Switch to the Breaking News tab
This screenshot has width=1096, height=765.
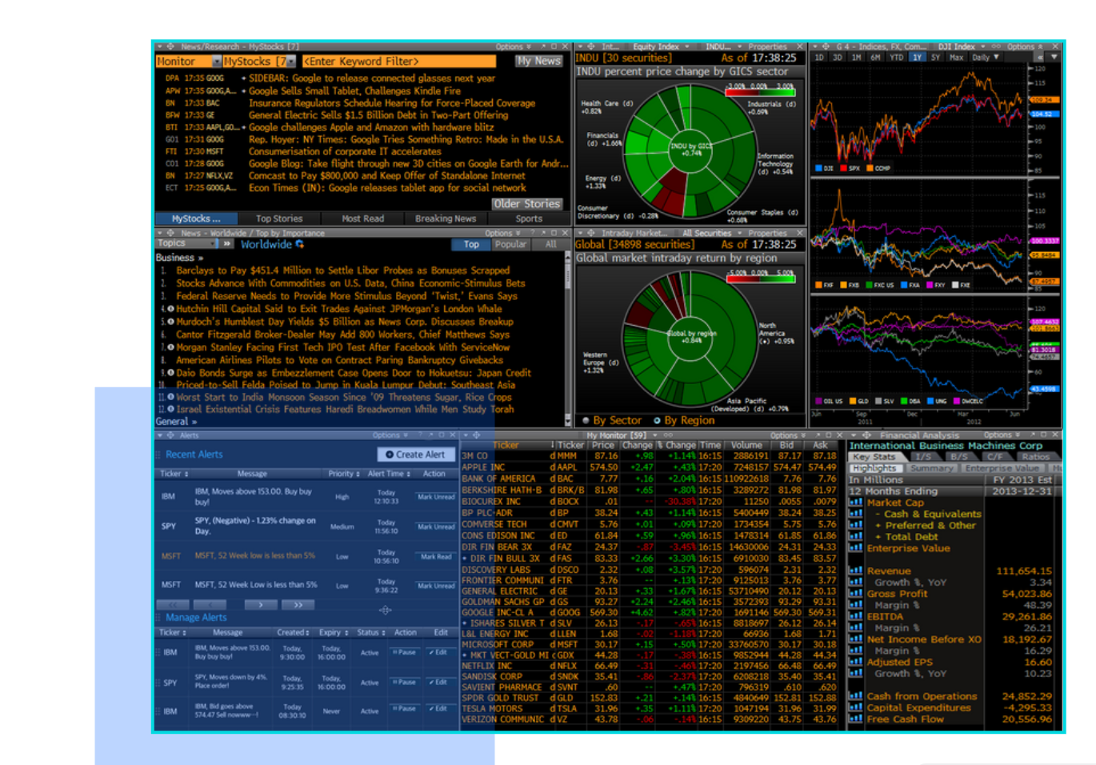click(446, 218)
